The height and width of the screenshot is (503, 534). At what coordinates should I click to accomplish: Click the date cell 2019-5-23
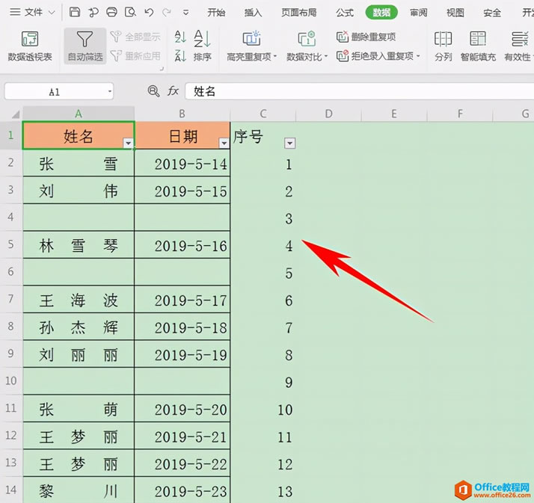click(182, 490)
